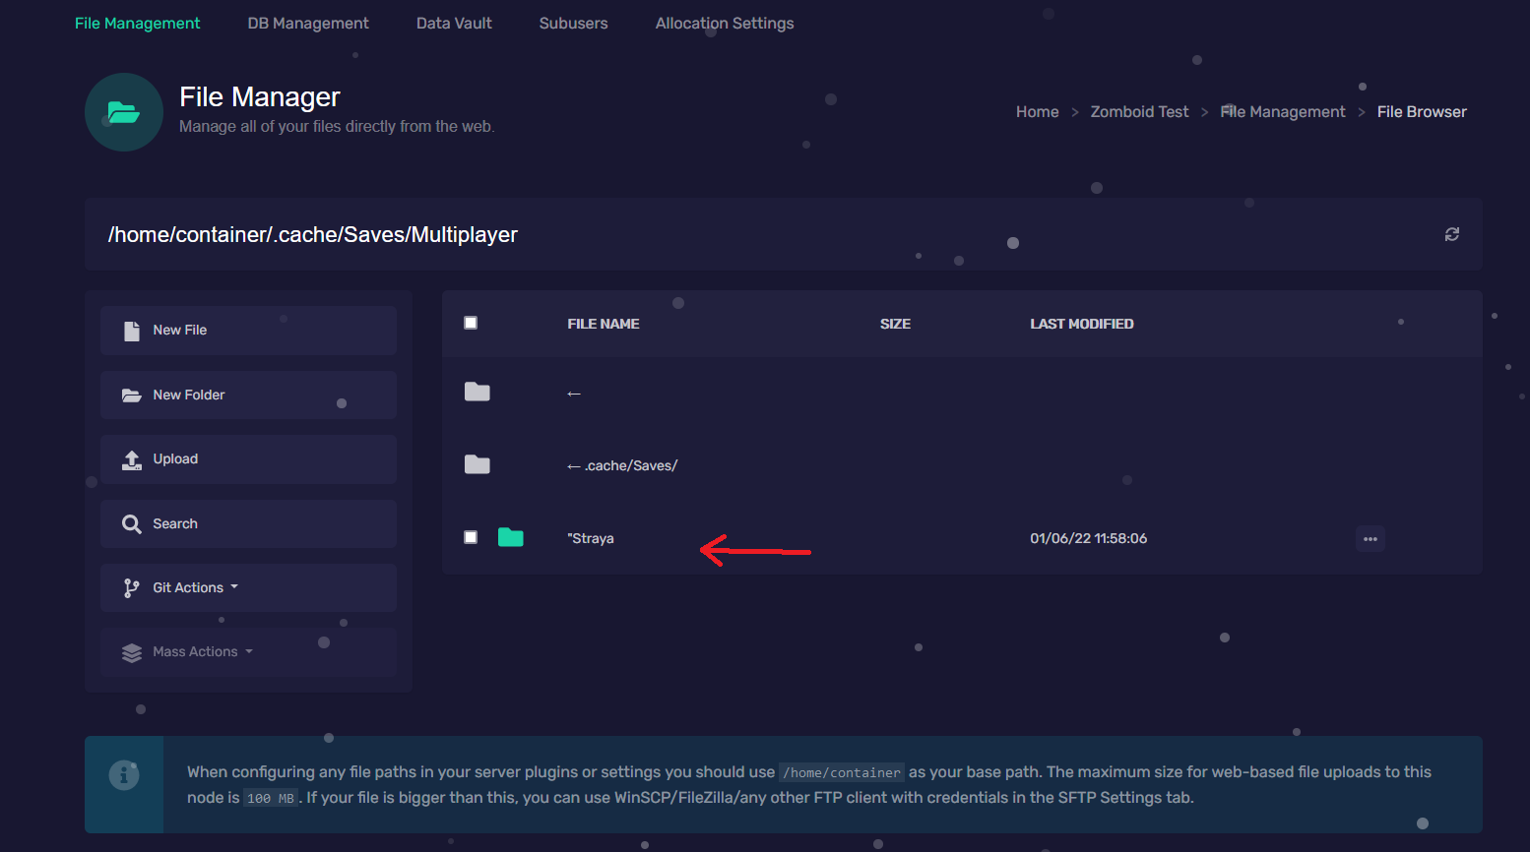The width and height of the screenshot is (1530, 852).
Task: Tick the select-all checkbox in header
Action: 471,323
